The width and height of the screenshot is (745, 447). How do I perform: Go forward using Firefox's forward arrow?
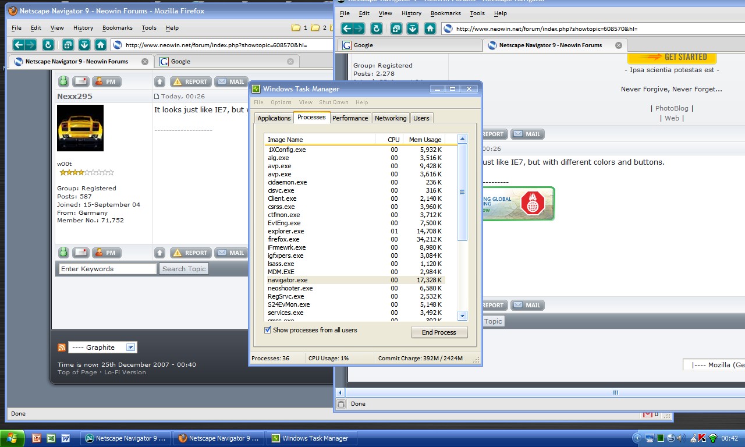coord(31,45)
